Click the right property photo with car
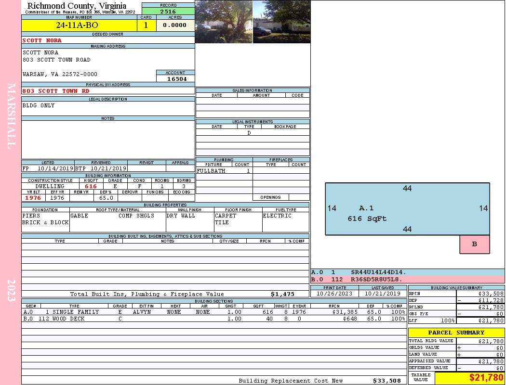Image resolution: width=506 pixels, height=385 pixels. point(282,22)
